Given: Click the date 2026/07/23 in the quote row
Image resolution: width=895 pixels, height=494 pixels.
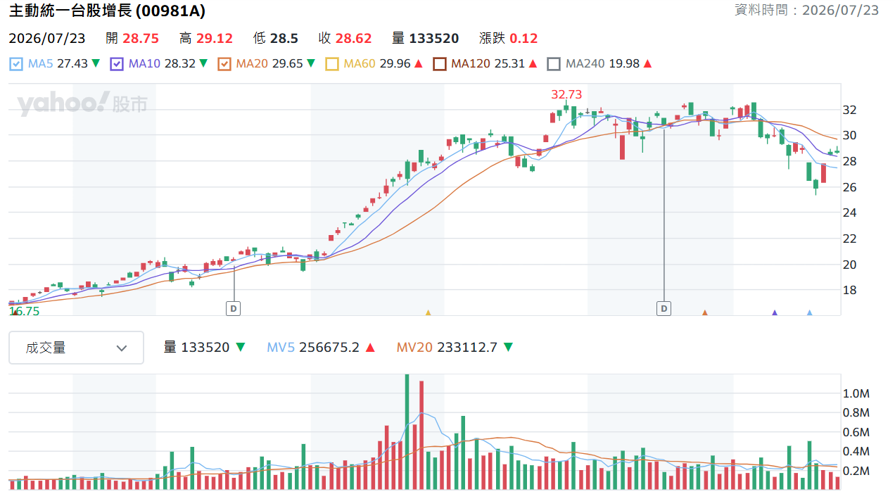Looking at the screenshot, I should point(47,39).
